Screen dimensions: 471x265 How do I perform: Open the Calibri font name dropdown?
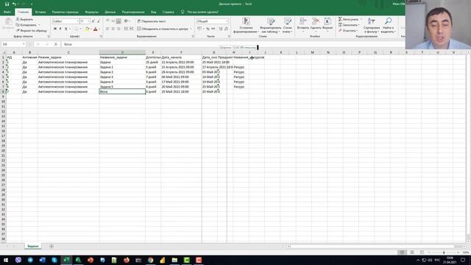77,21
